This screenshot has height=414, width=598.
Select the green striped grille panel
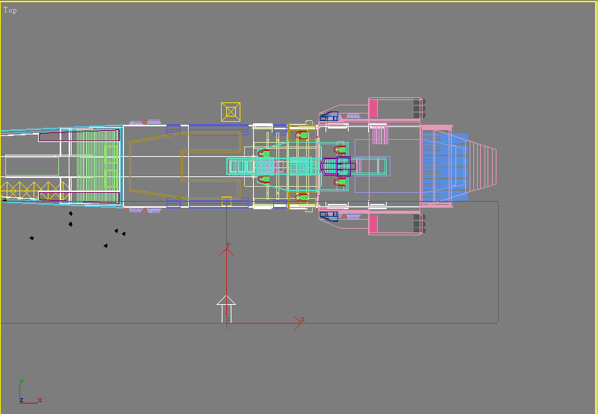[98, 166]
